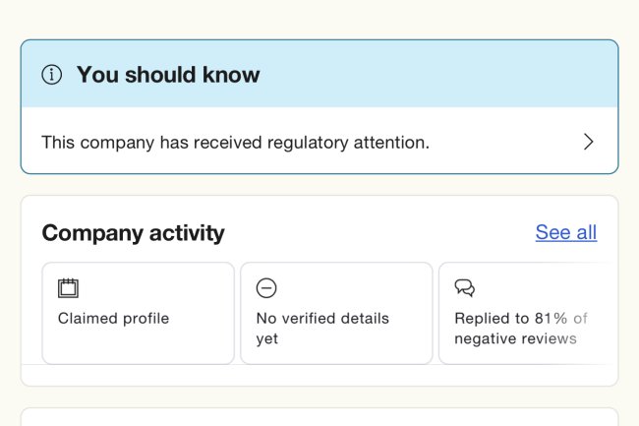The width and height of the screenshot is (639, 426).
Task: Open the regulatory attention notice row
Action: [319, 142]
